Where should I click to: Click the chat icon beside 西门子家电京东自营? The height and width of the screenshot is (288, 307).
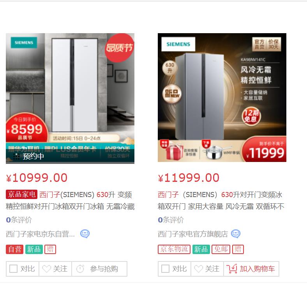pyautogui.click(x=85, y=234)
